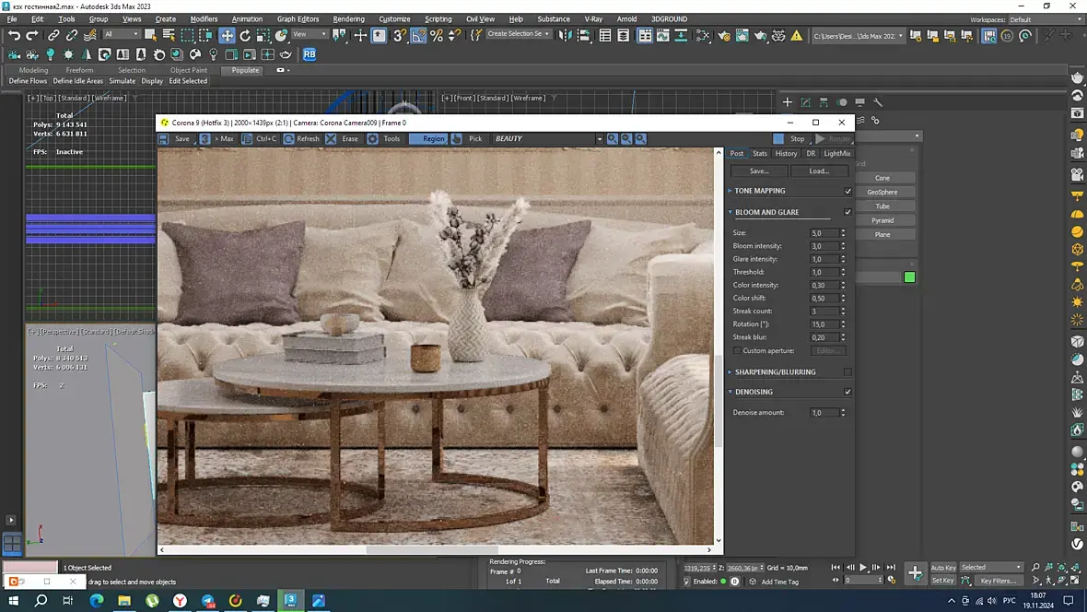This screenshot has width=1087, height=612.
Task: Click the Stop render button
Action: pos(790,139)
